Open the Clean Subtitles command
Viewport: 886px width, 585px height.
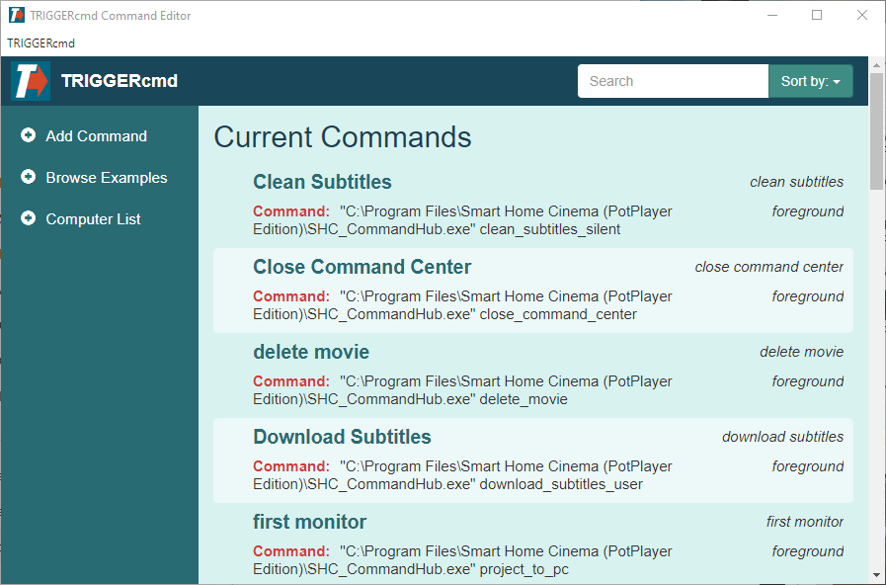[322, 182]
